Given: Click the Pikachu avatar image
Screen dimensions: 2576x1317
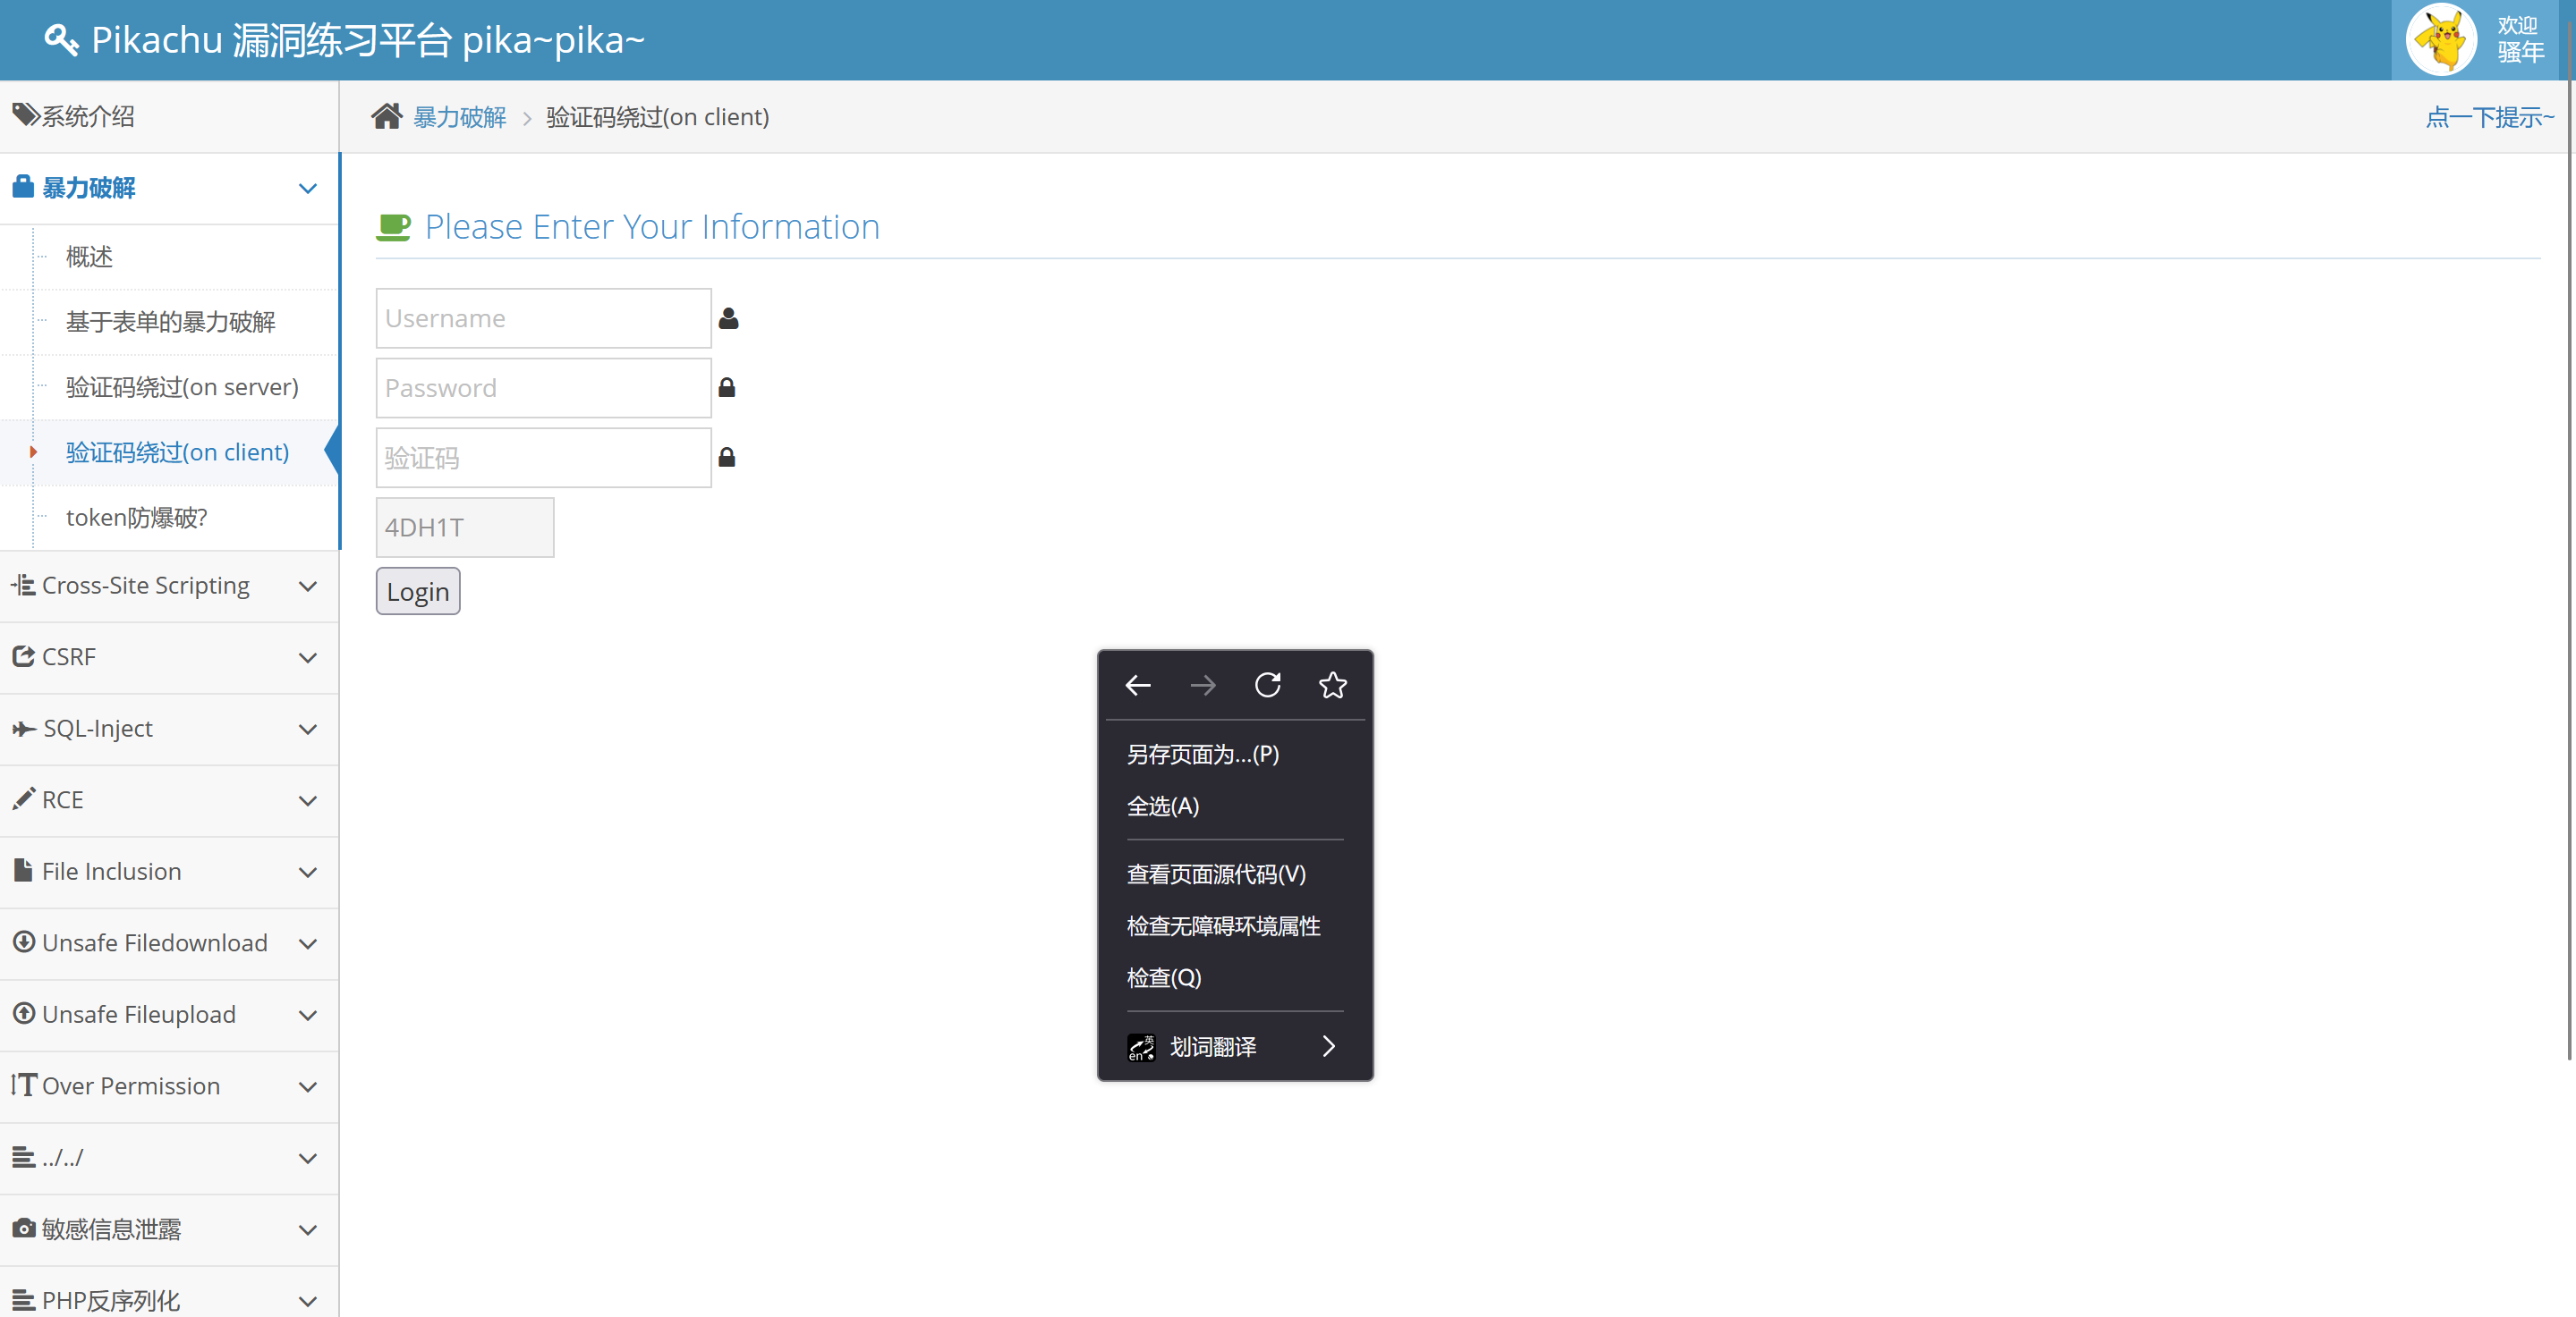Looking at the screenshot, I should point(2440,40).
